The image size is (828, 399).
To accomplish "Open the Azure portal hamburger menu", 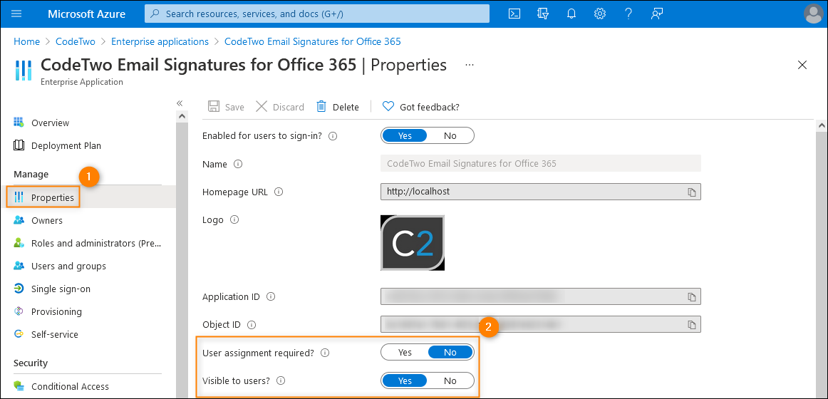I will tap(16, 14).
